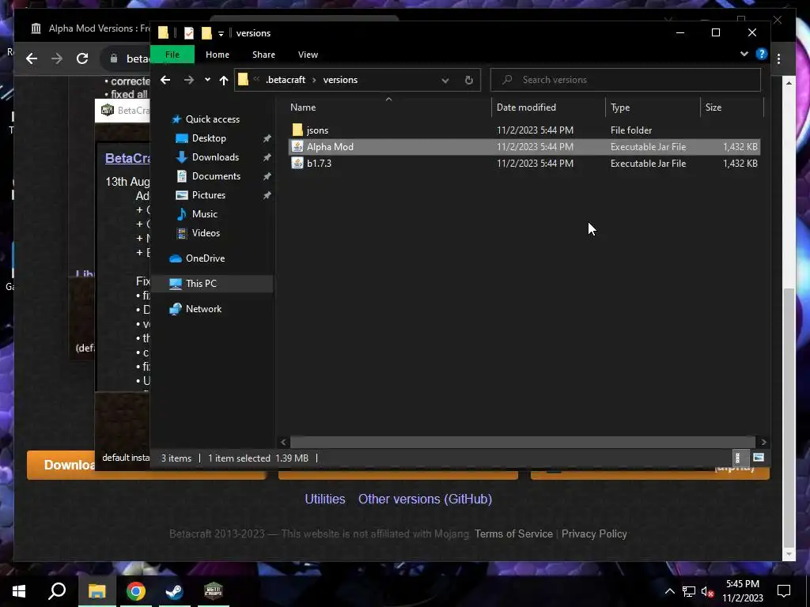Viewport: 810px width, 607px height.
Task: Select This PC in navigation pane
Action: click(201, 284)
